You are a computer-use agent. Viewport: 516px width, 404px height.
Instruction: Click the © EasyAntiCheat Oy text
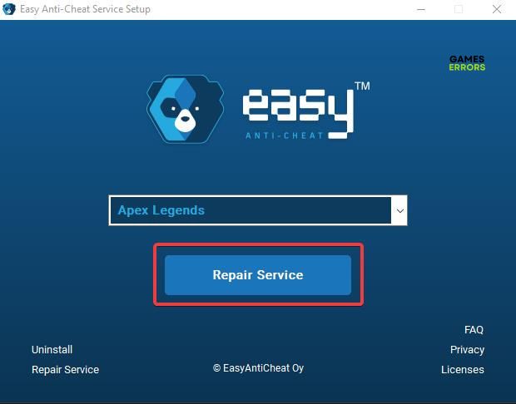(x=258, y=368)
